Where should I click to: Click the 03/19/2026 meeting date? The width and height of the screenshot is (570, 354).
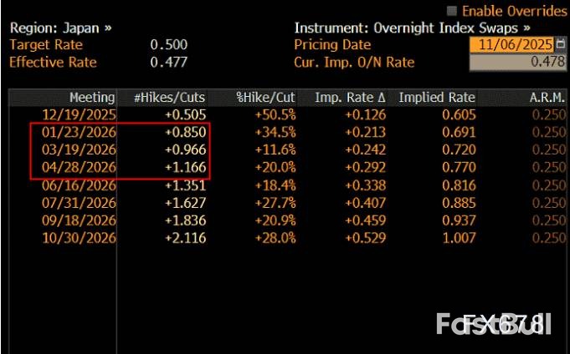(80, 149)
